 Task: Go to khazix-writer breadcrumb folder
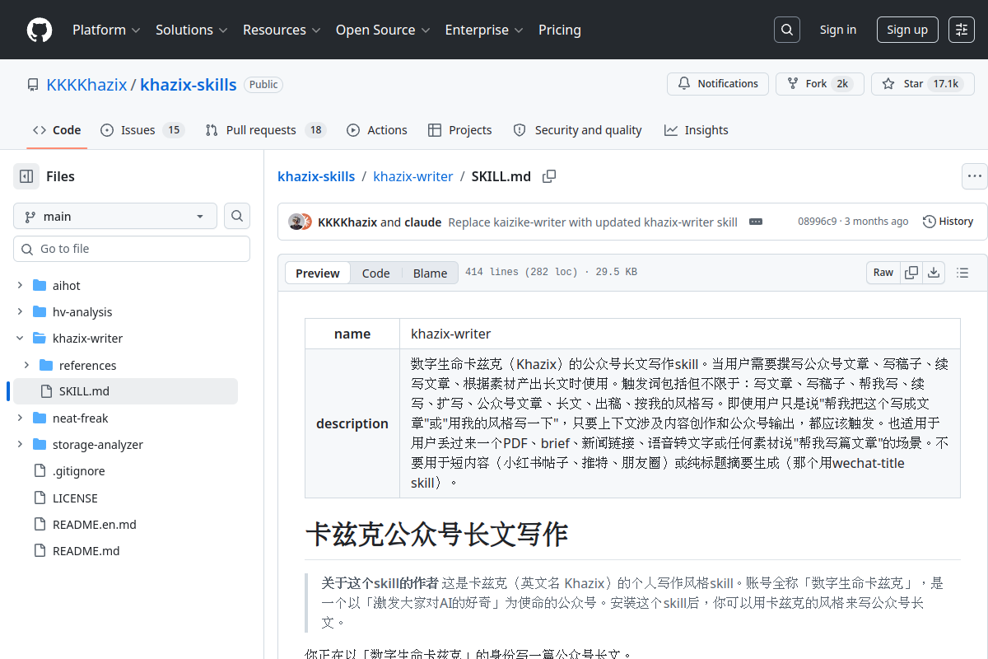pyautogui.click(x=413, y=176)
